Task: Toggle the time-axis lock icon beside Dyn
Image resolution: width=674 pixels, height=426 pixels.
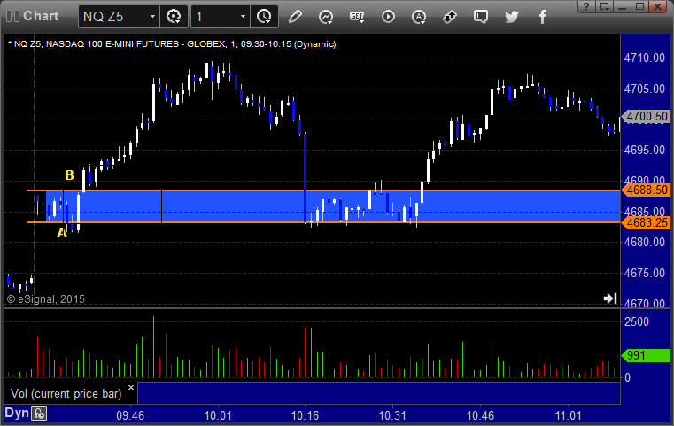Action: point(39,414)
